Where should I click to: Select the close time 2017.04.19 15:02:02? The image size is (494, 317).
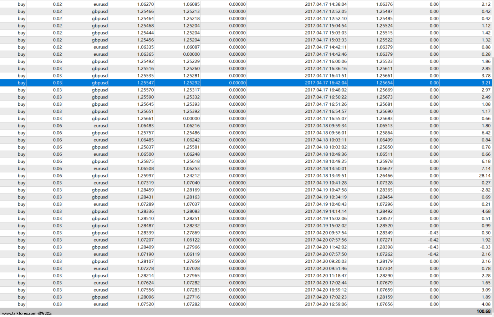pyautogui.click(x=326, y=226)
